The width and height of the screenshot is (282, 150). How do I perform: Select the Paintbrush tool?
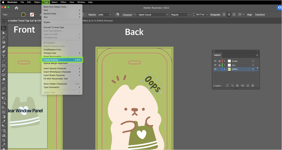pyautogui.click(x=4, y=70)
